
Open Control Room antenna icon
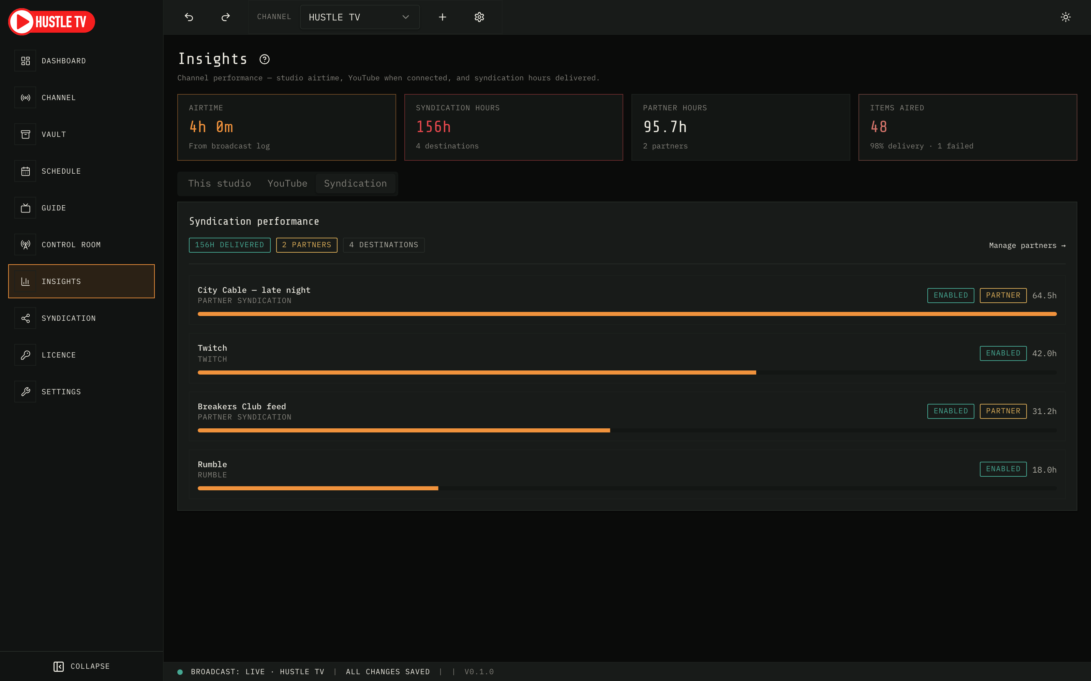point(25,244)
